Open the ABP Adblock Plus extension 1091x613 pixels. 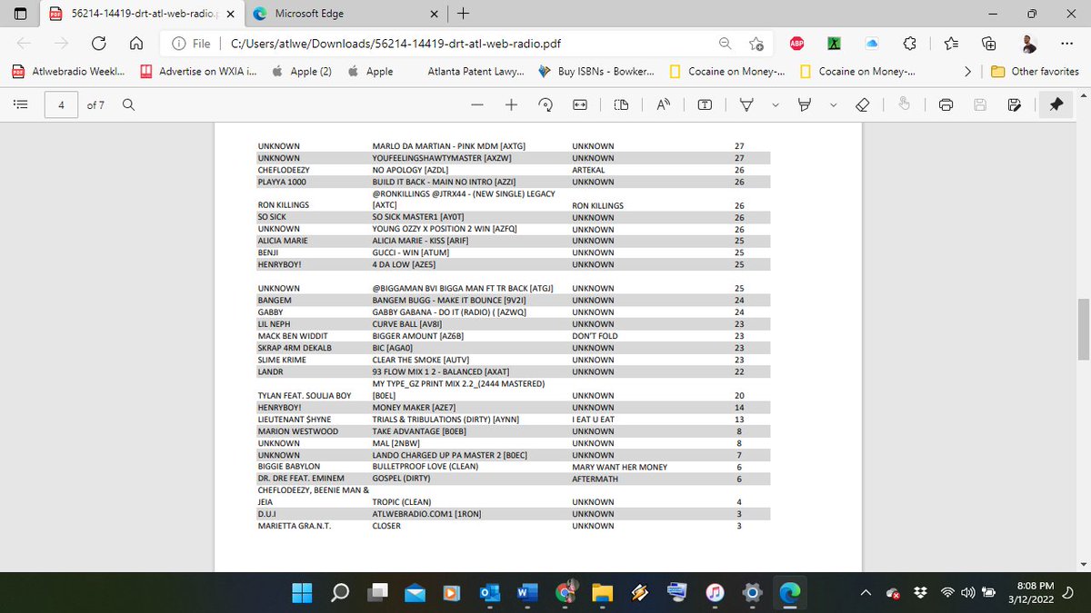coord(796,43)
